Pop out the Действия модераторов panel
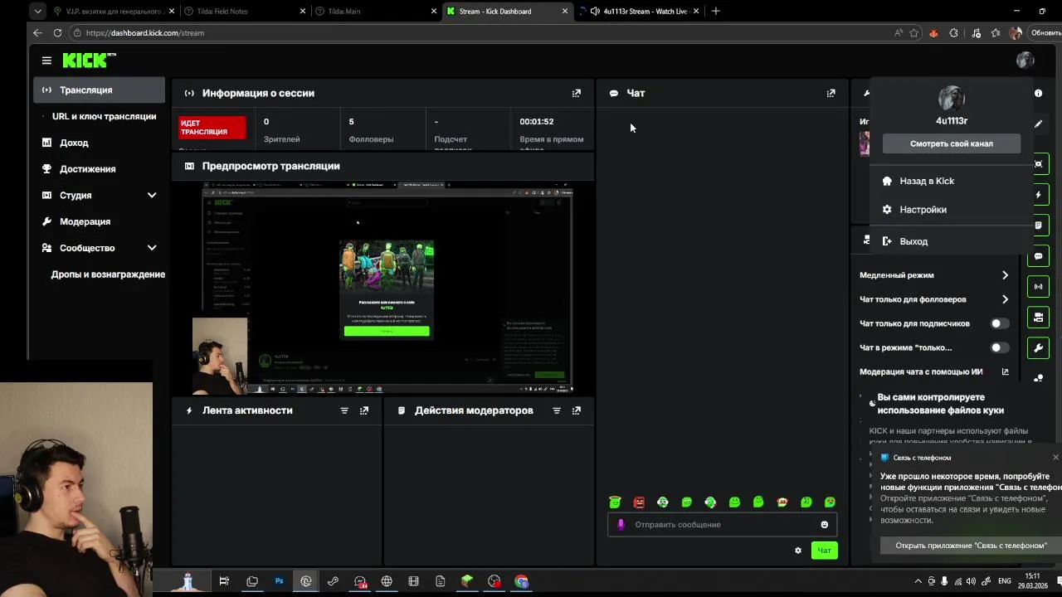1062x597 pixels. (577, 410)
